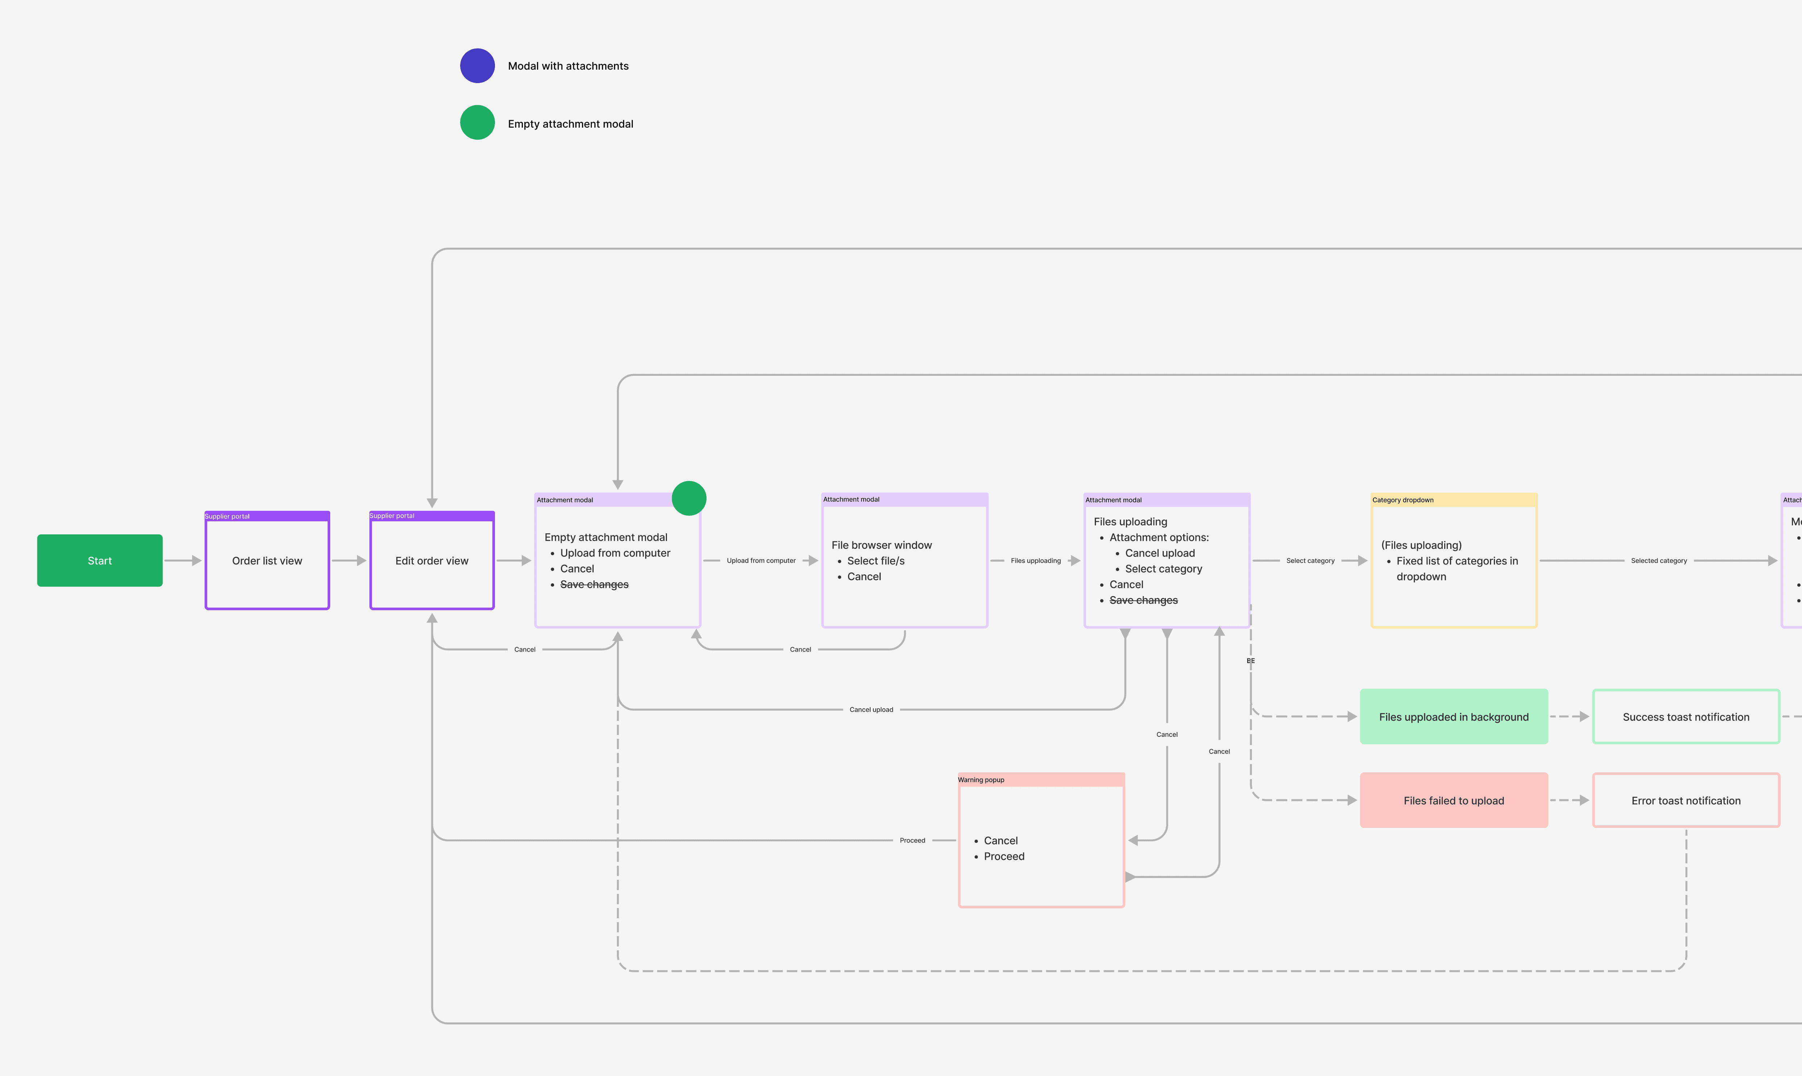The width and height of the screenshot is (1802, 1076).
Task: Click the green Start node
Action: [99, 560]
